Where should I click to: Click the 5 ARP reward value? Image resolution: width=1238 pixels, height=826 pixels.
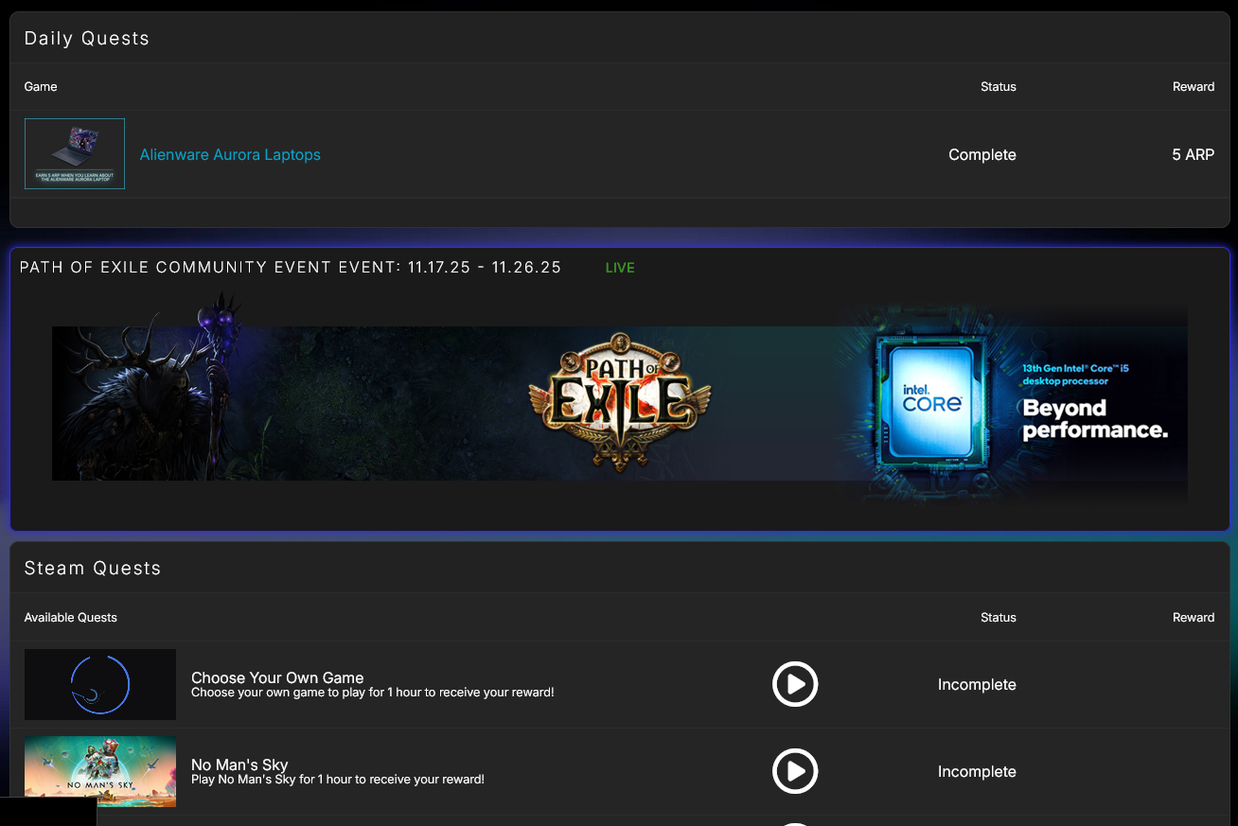[x=1193, y=155]
